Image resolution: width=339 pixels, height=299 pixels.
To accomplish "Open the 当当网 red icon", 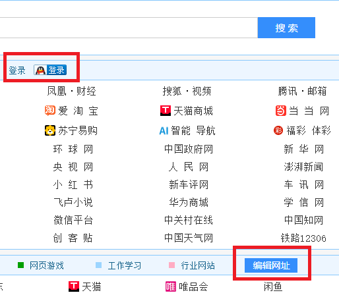I will click(281, 111).
